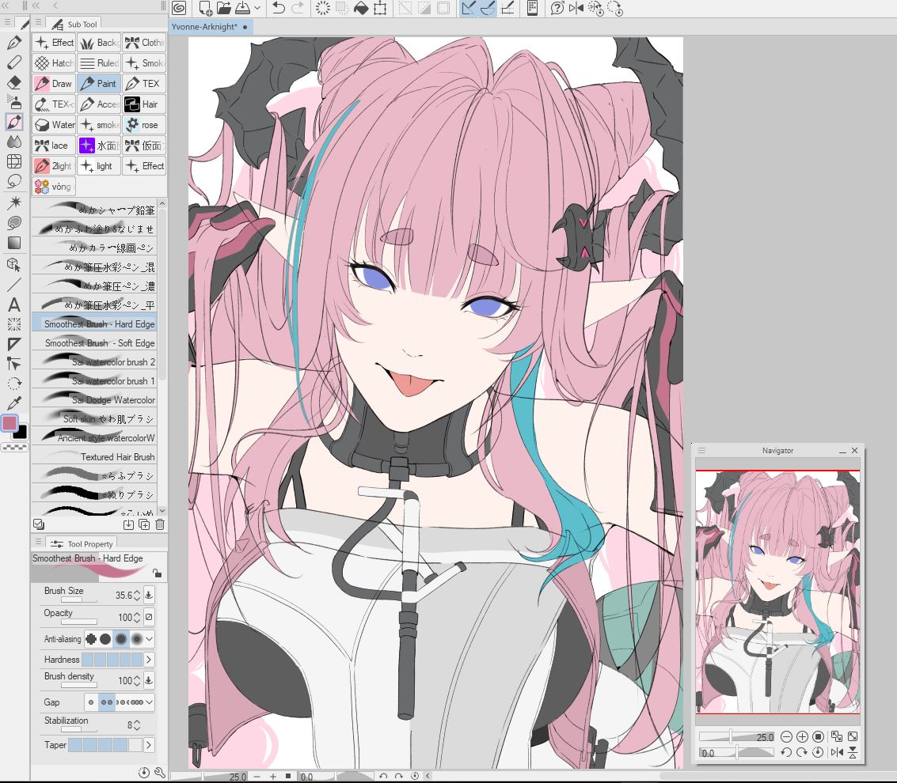Image resolution: width=897 pixels, height=783 pixels.
Task: Expand the Save dropdown arrow in command bar
Action: point(257,8)
